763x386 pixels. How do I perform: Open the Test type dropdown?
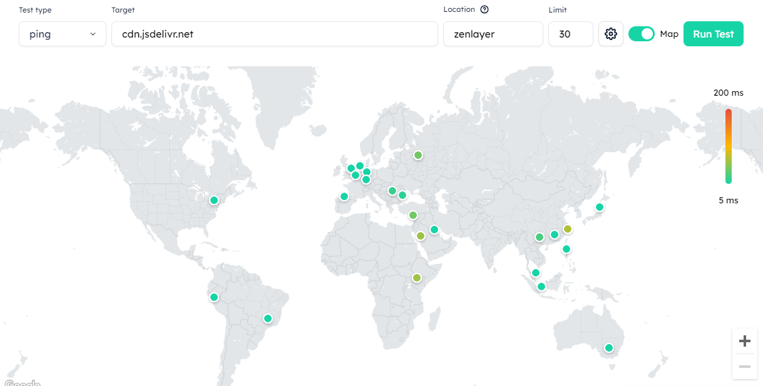click(x=62, y=34)
